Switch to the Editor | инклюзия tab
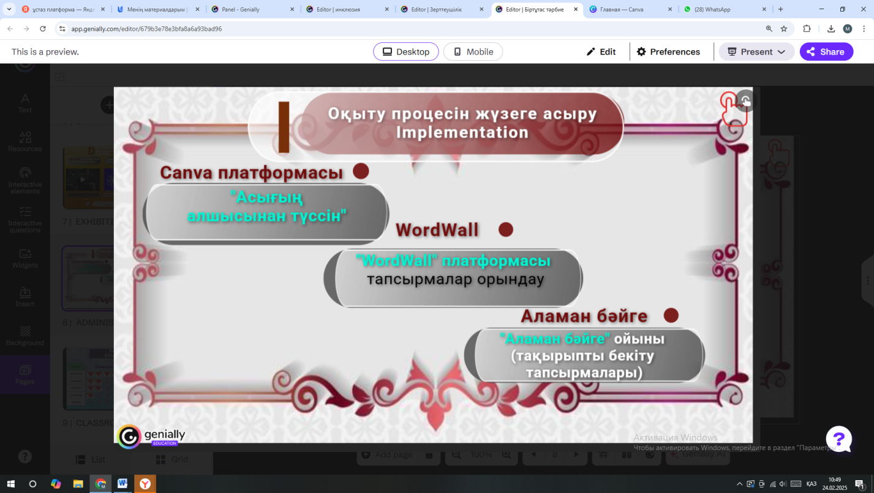 (x=347, y=9)
